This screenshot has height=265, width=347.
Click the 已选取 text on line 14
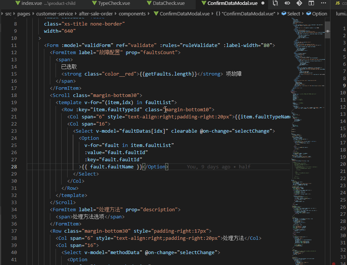coord(69,67)
